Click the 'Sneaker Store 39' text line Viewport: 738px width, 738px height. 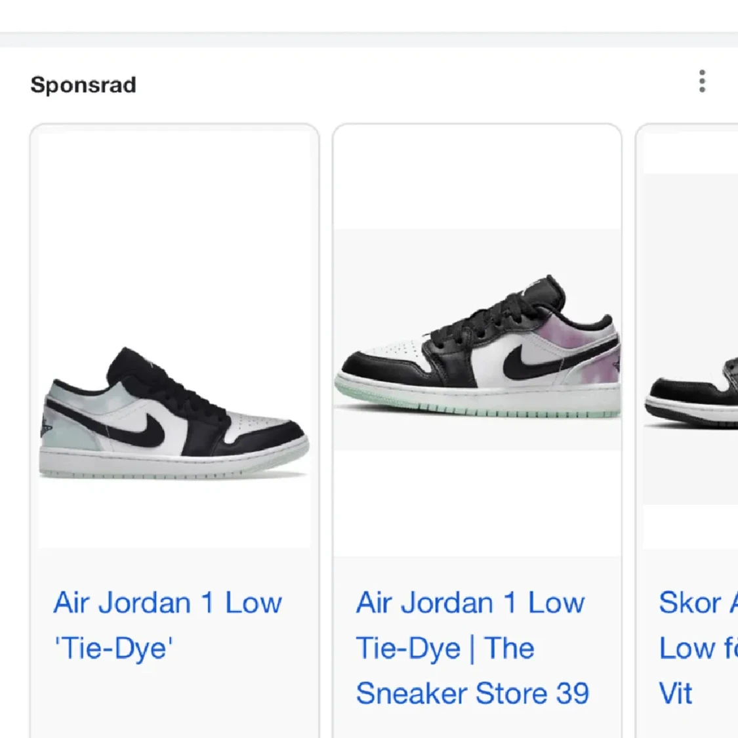(472, 693)
